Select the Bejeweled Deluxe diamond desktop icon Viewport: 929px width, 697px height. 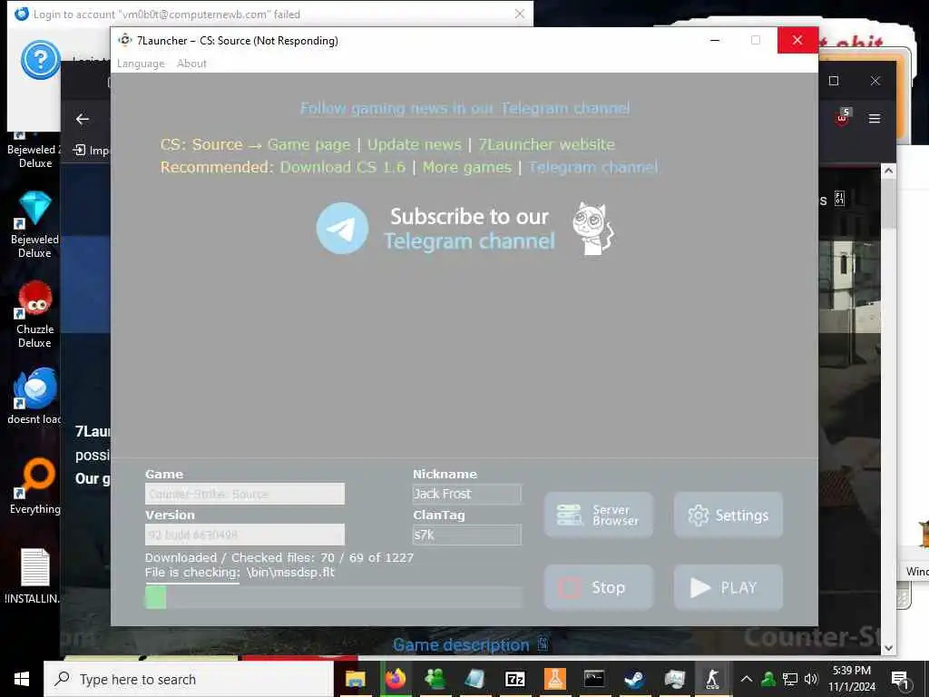point(35,225)
